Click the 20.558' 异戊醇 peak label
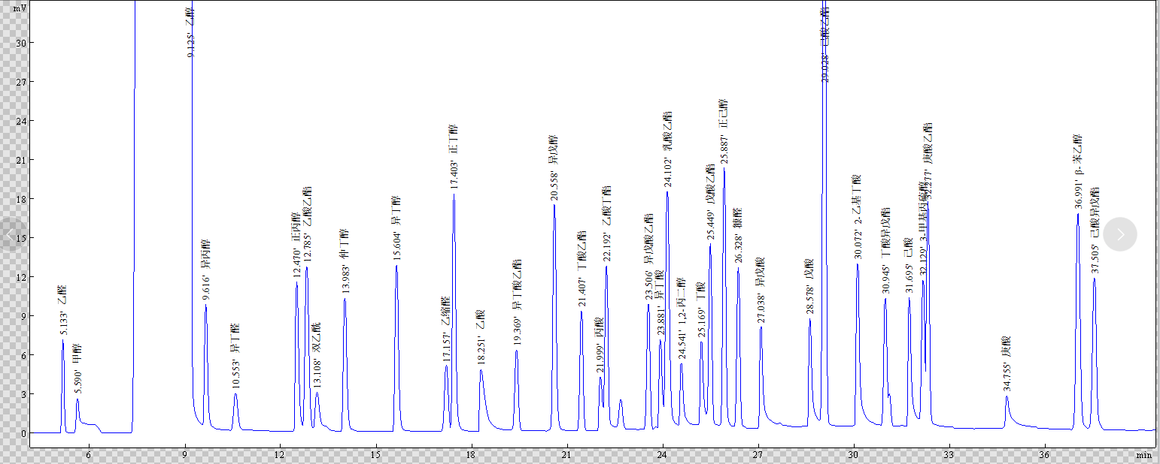1160x464 pixels. tap(554, 168)
